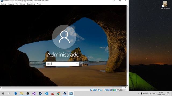Viewport: 172px width, 96px height.
Task: Switch to the running VM window taskbar icon
Action: point(71,94)
